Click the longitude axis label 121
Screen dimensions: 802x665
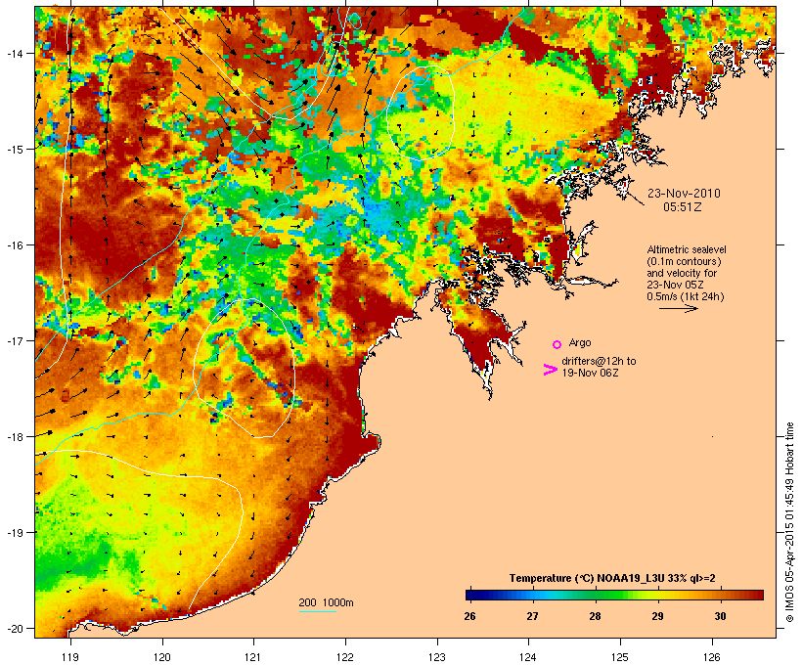253,657
